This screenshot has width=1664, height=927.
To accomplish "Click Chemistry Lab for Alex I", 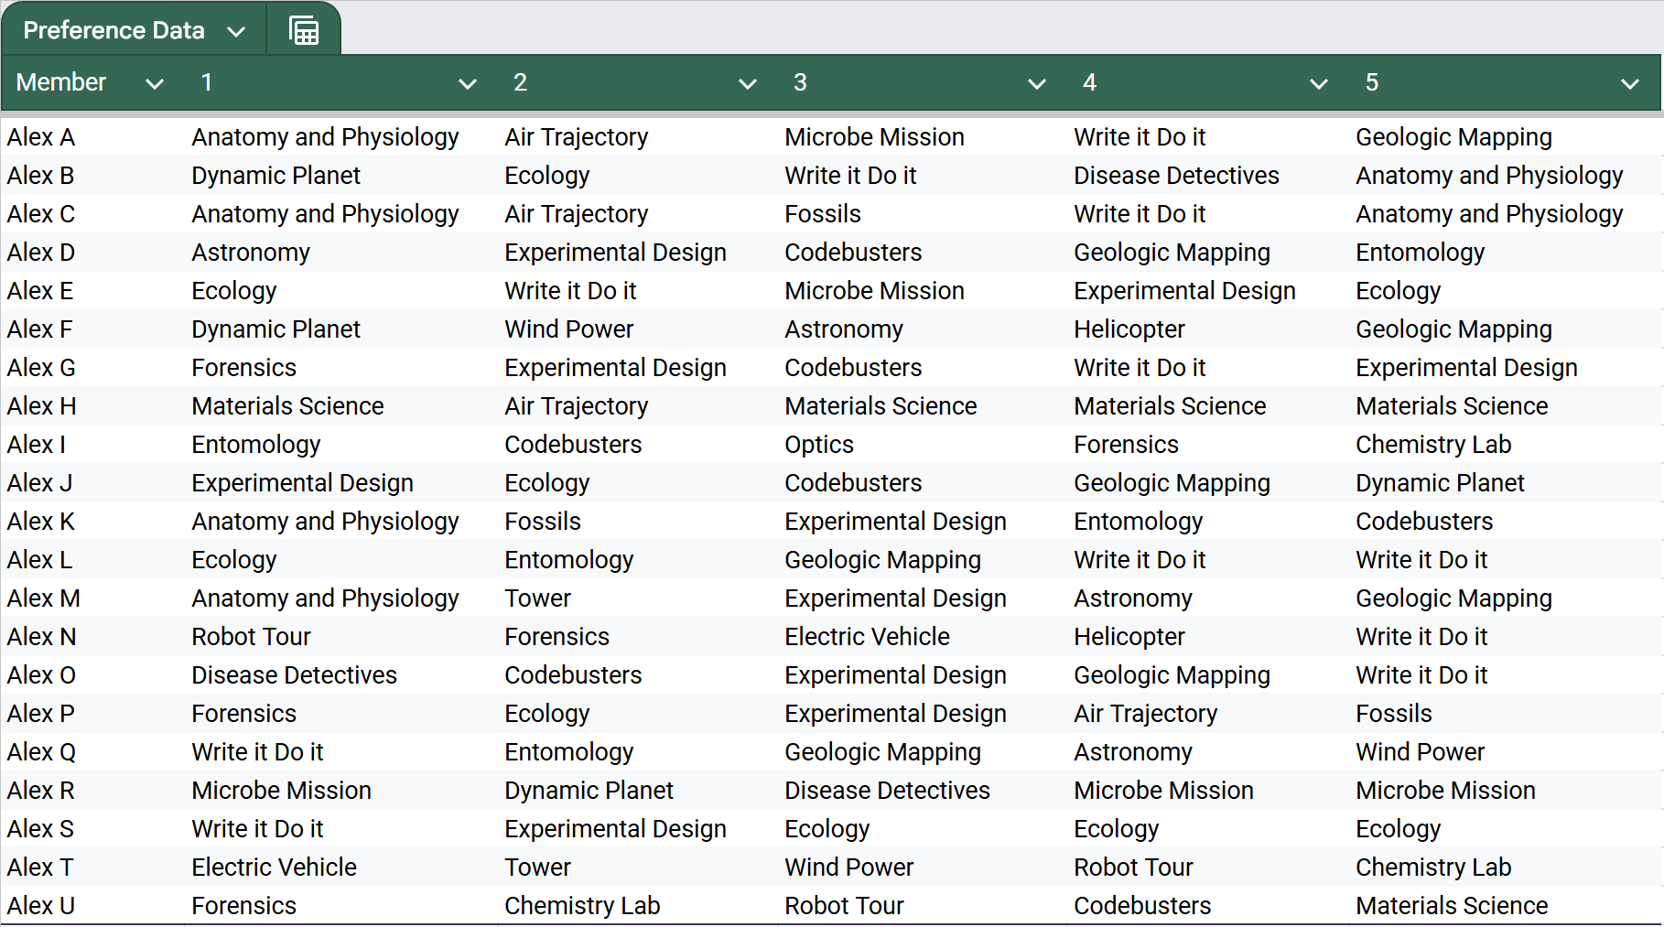I will click(x=1432, y=444).
